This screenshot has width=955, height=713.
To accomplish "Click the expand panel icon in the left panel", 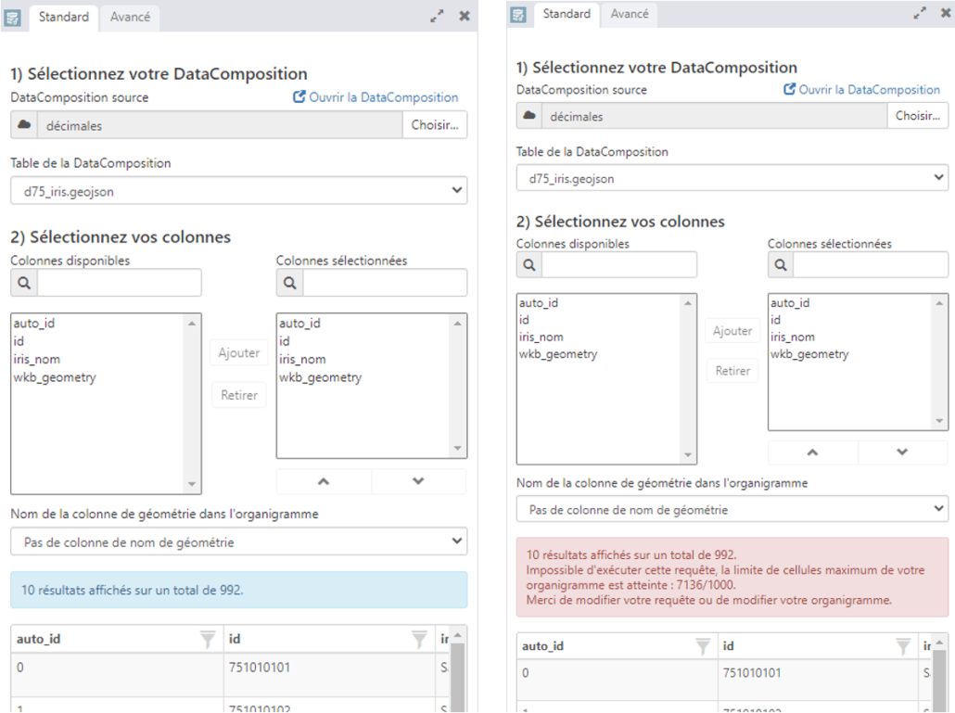I will [x=437, y=17].
